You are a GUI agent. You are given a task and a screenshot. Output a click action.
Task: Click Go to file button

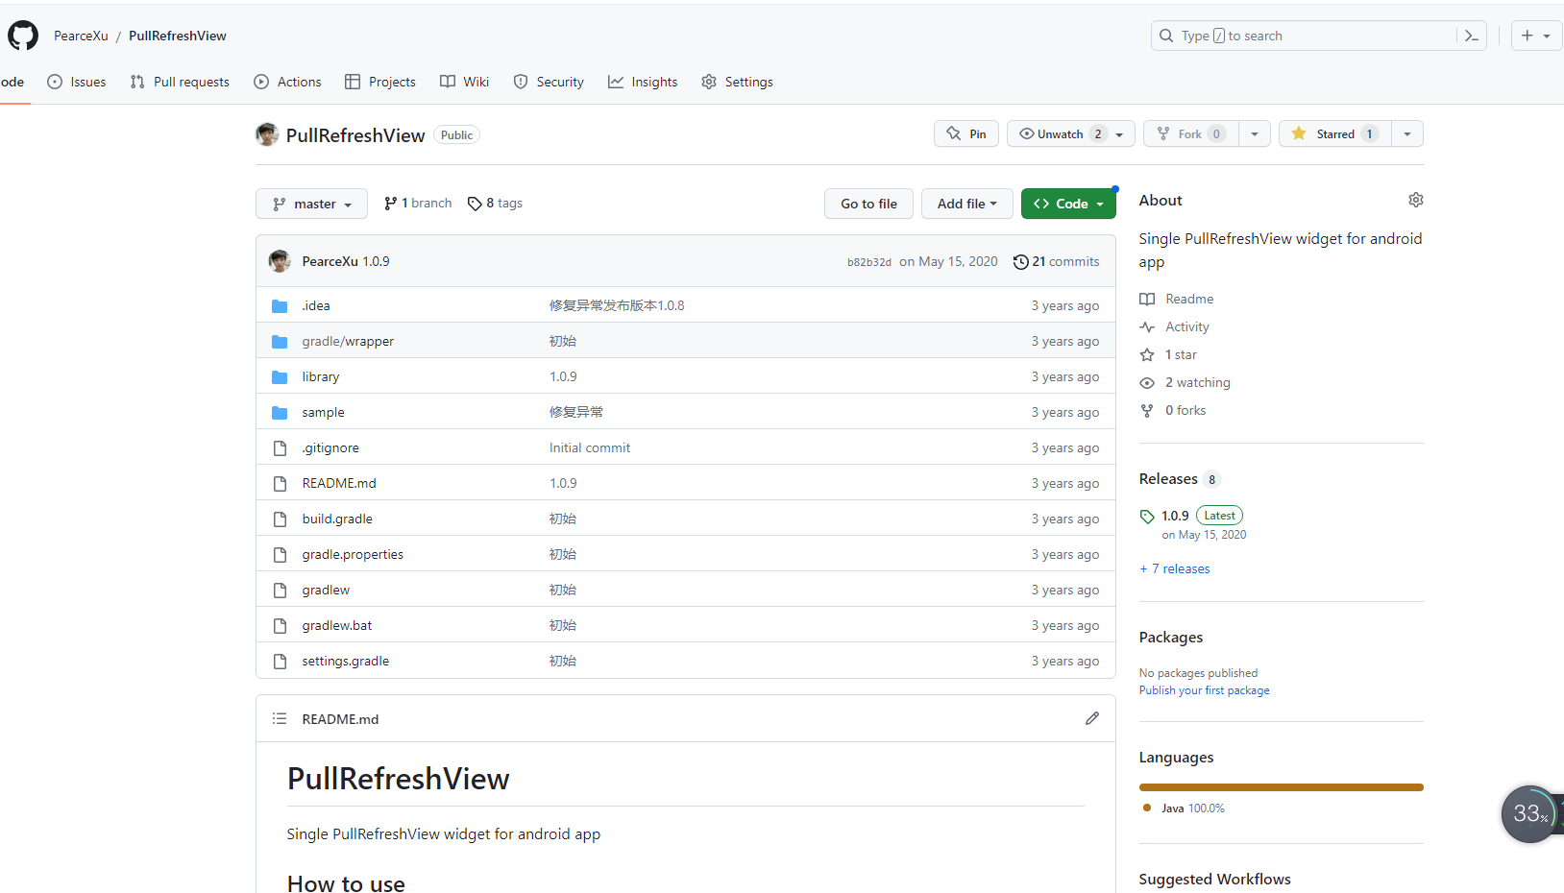point(869,204)
